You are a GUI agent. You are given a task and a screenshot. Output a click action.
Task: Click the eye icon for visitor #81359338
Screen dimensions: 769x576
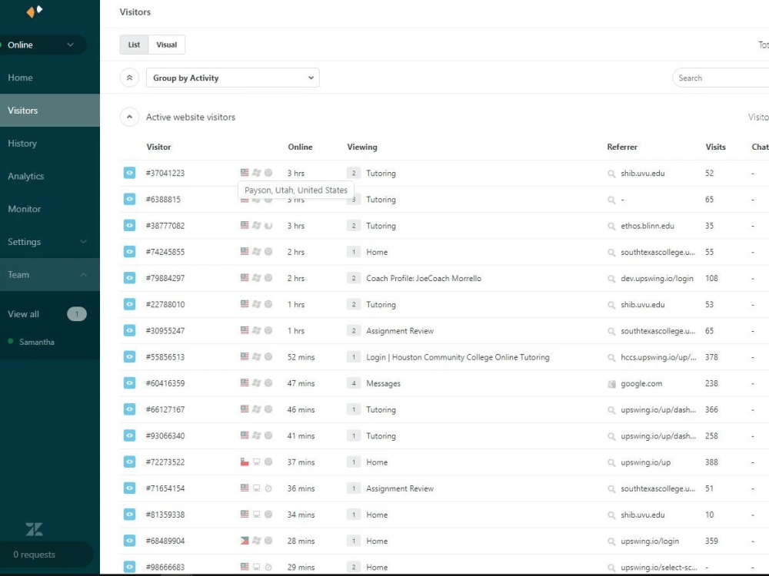tap(129, 515)
